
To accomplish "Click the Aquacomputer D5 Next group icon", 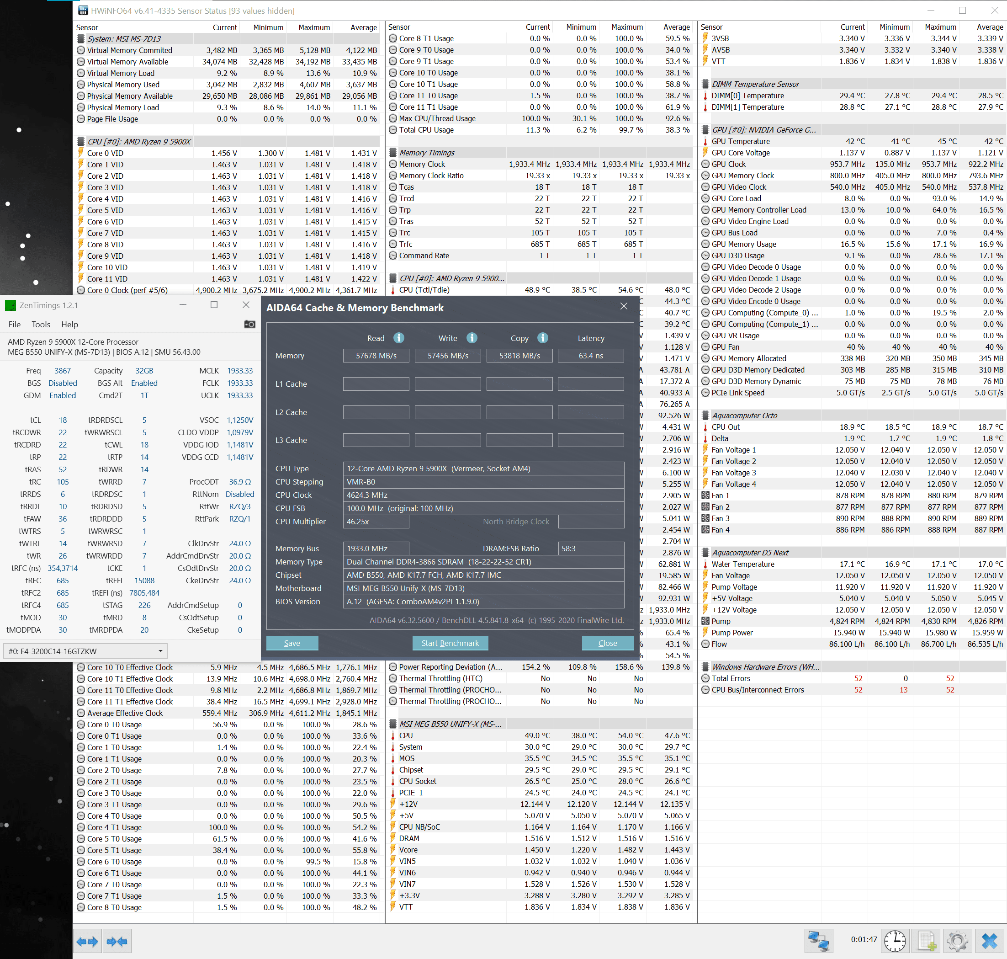I will click(x=705, y=553).
